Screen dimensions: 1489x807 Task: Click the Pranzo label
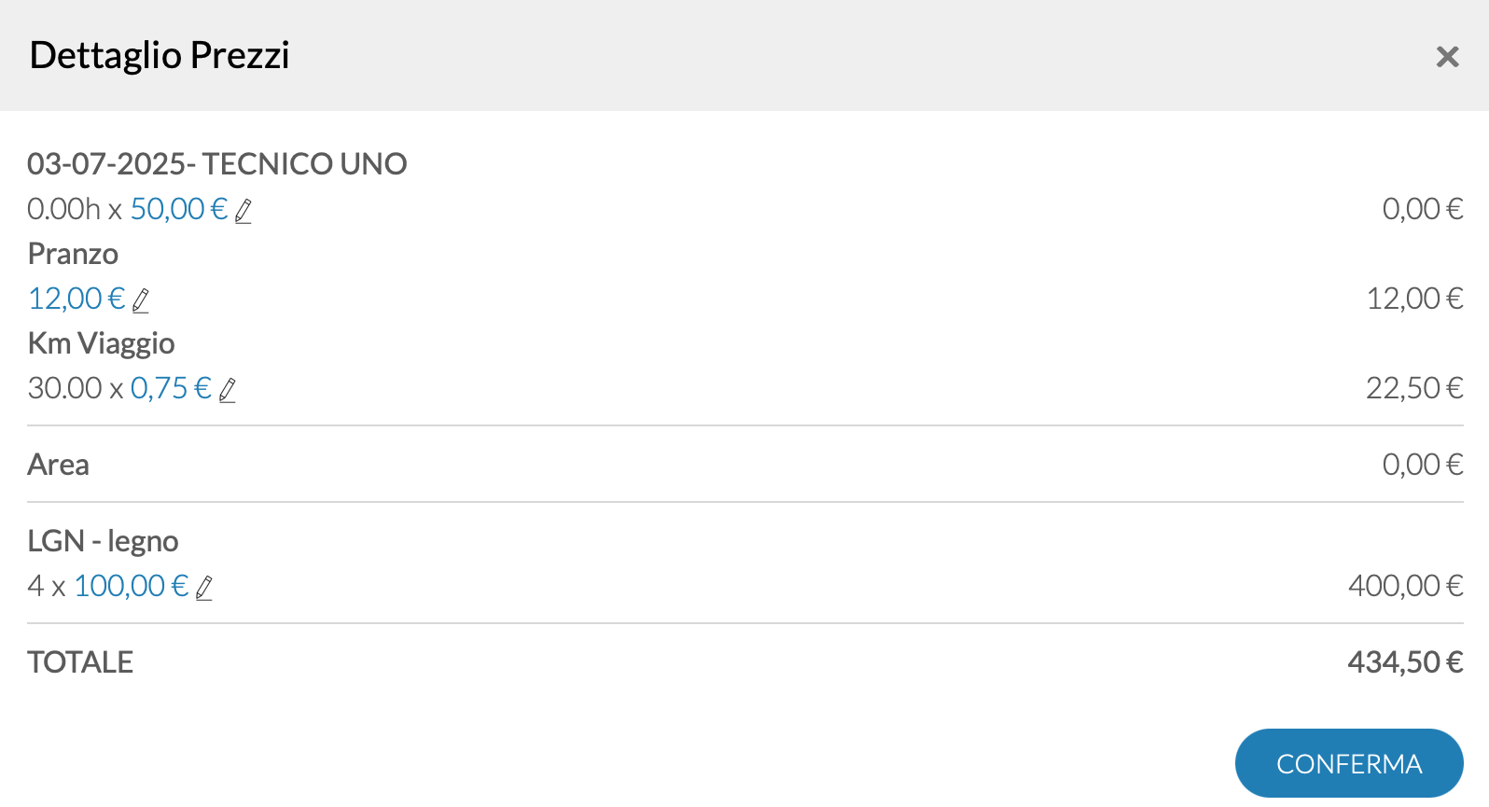point(73,254)
